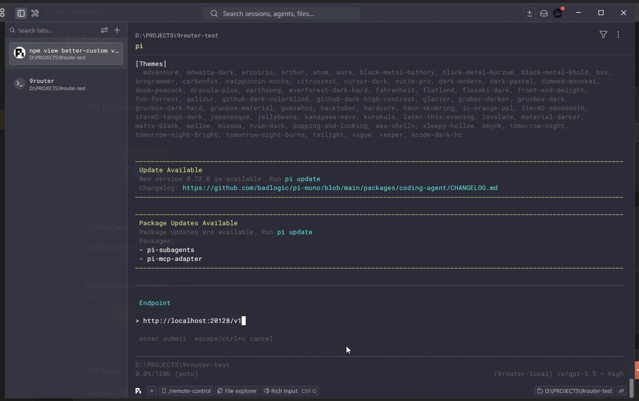
Task: Click the '0.0%/128k (auto)' status text
Action: tap(167, 375)
